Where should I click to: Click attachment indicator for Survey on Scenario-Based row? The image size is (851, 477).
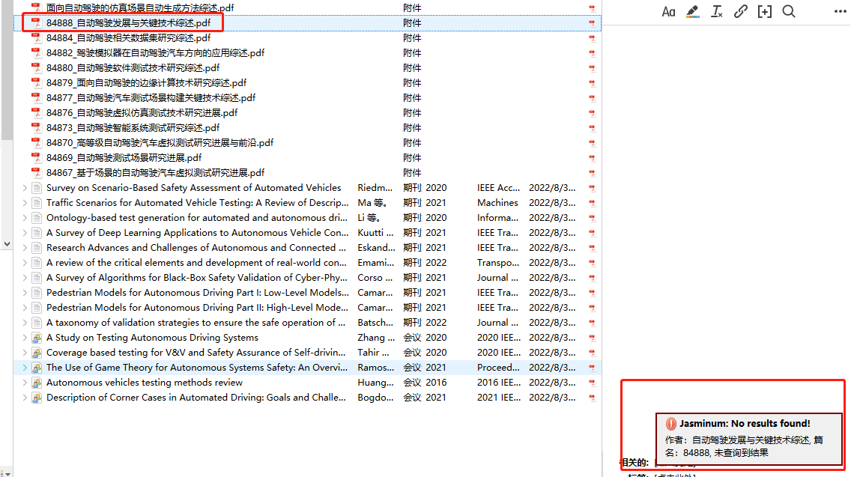point(592,188)
